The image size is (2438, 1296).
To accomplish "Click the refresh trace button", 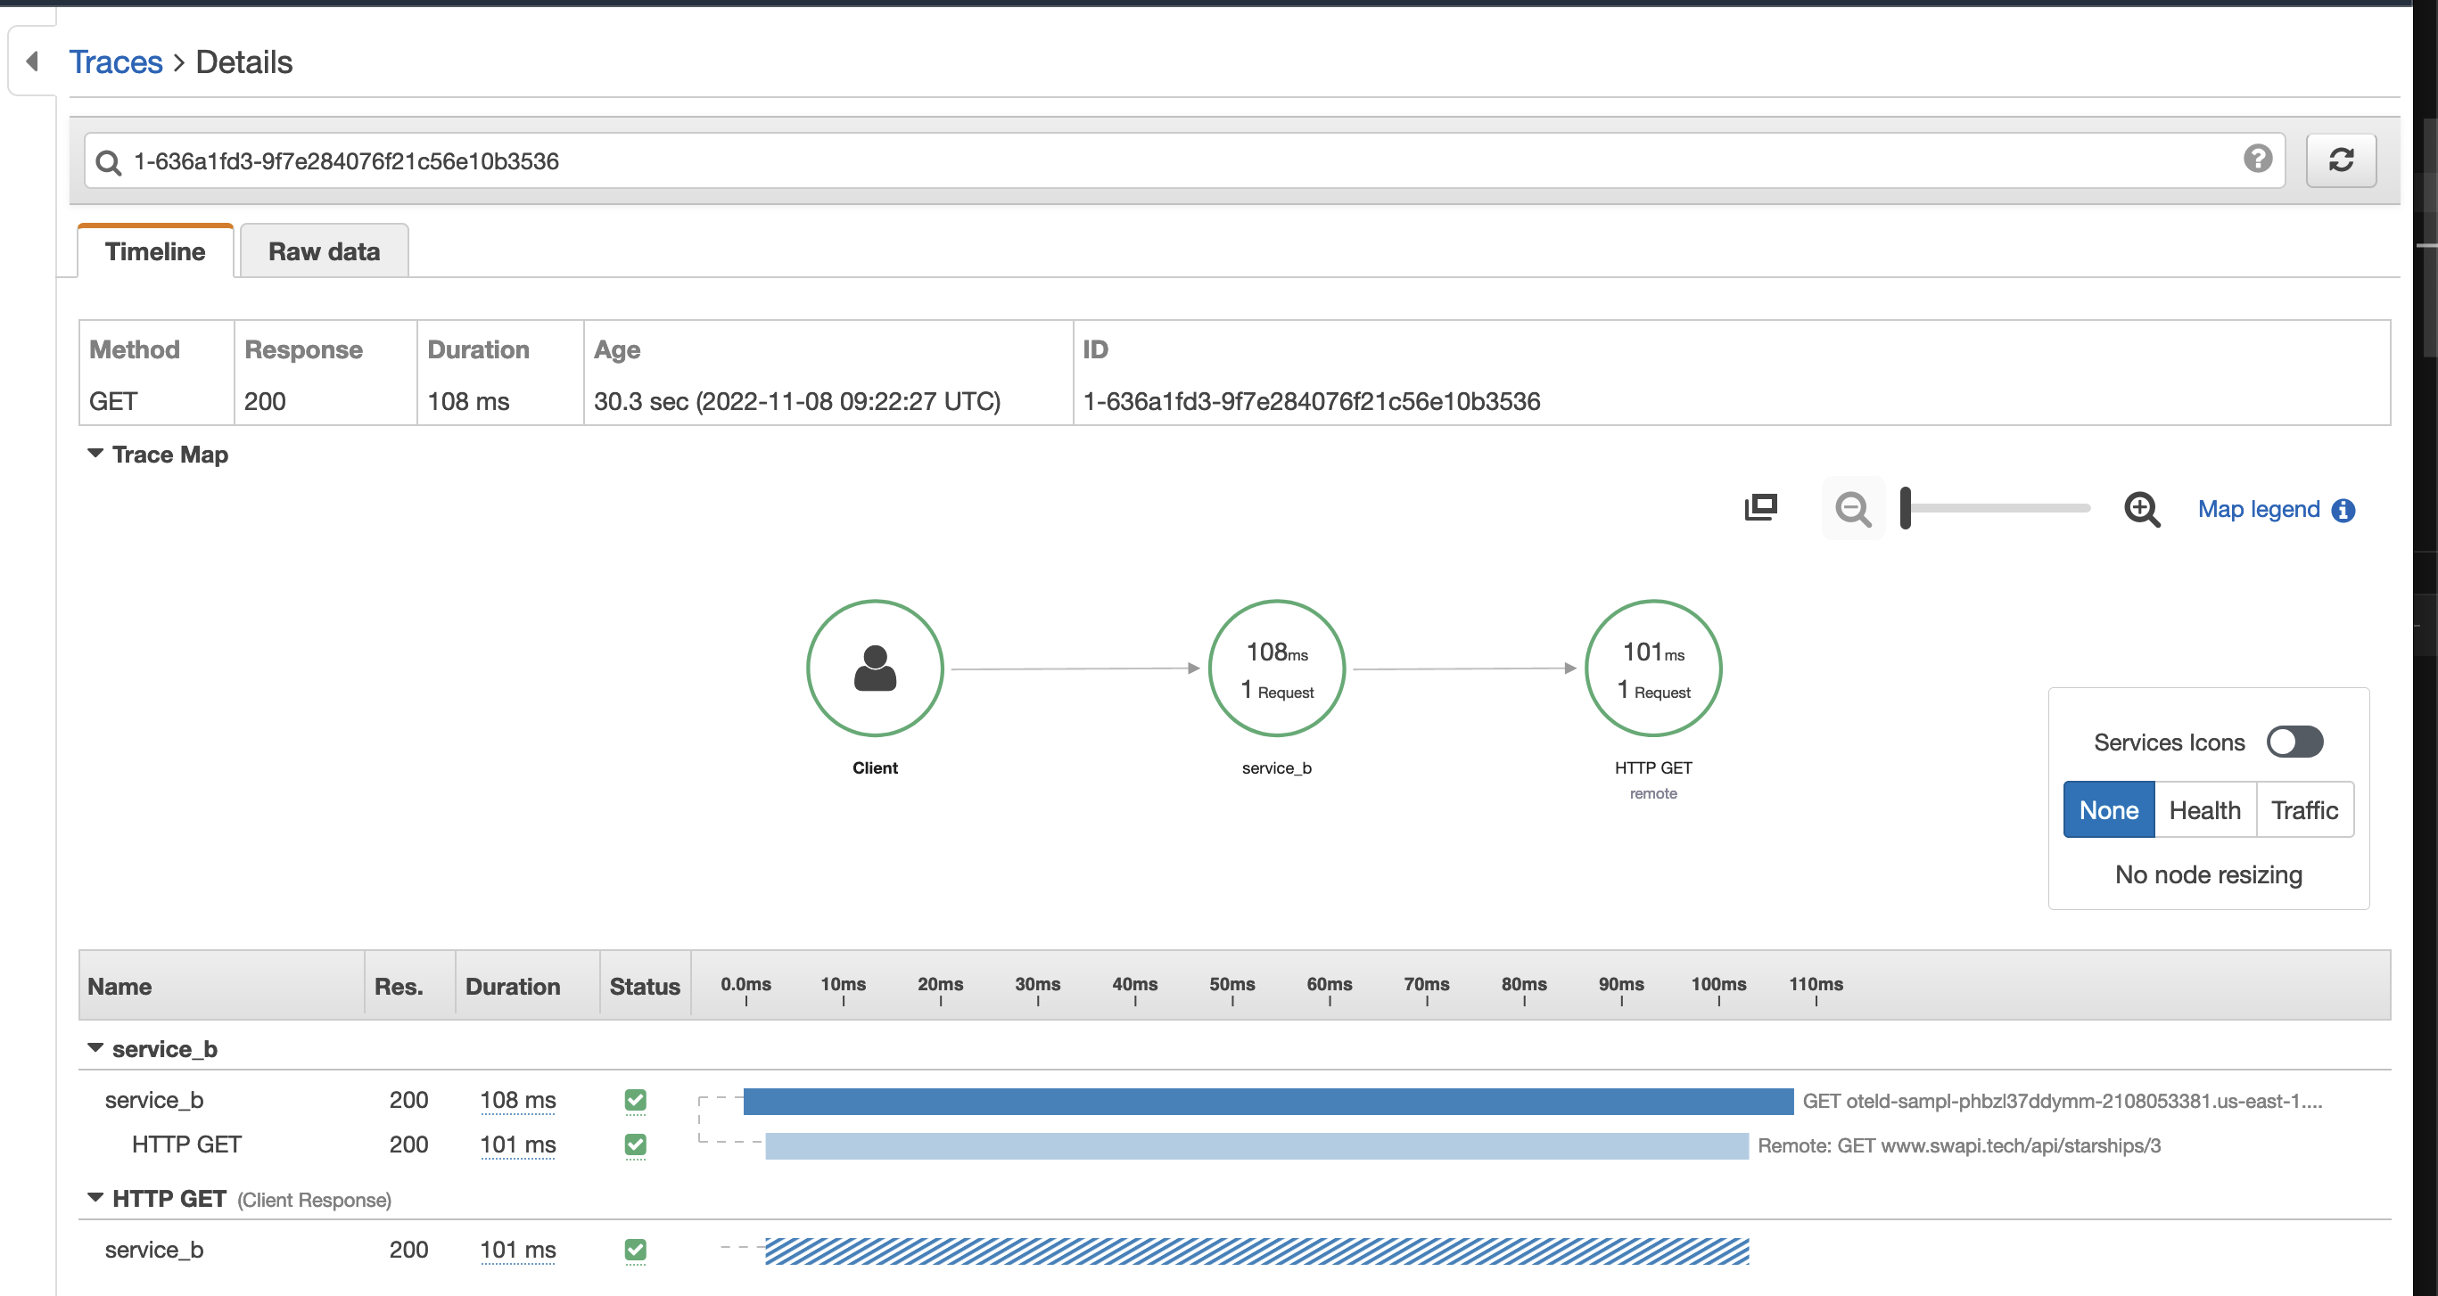I will (2341, 160).
